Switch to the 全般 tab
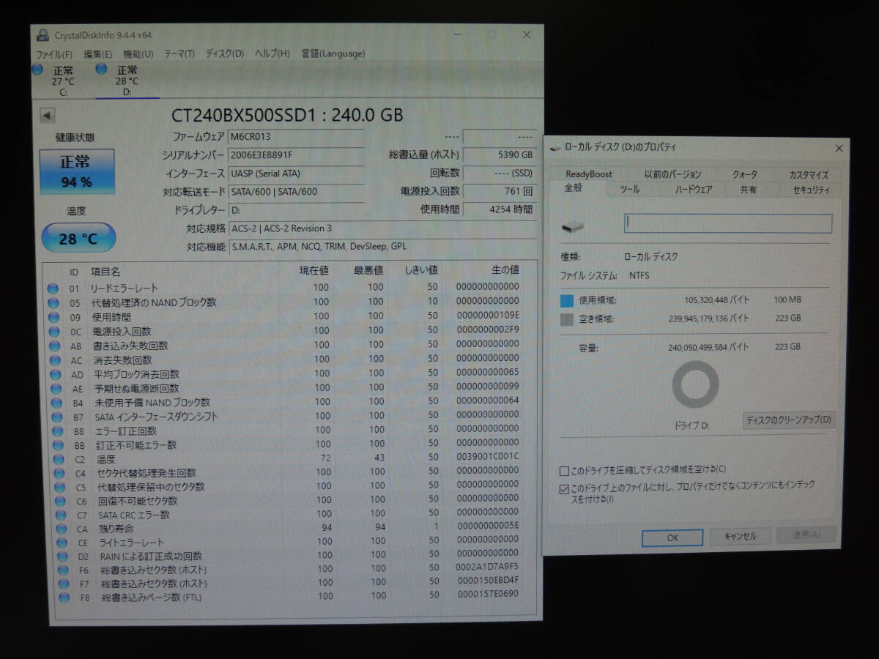879x659 pixels. [574, 189]
